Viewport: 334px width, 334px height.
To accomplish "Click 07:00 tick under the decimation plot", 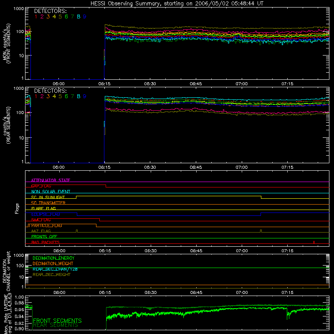I will 242,293.
